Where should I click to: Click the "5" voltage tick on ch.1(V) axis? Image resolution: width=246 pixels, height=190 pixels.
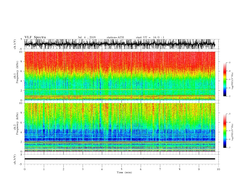coord(21,39)
